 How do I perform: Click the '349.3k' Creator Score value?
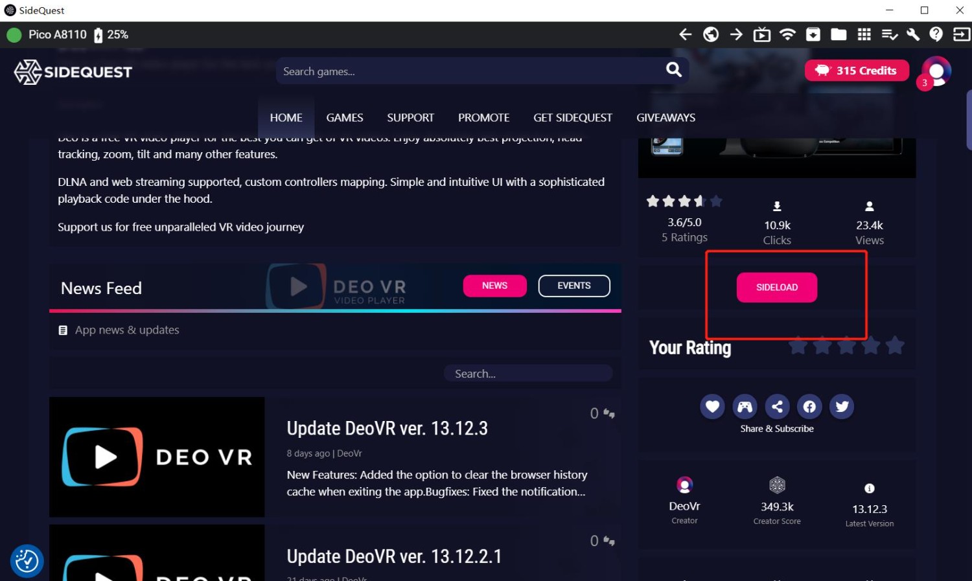(x=777, y=507)
